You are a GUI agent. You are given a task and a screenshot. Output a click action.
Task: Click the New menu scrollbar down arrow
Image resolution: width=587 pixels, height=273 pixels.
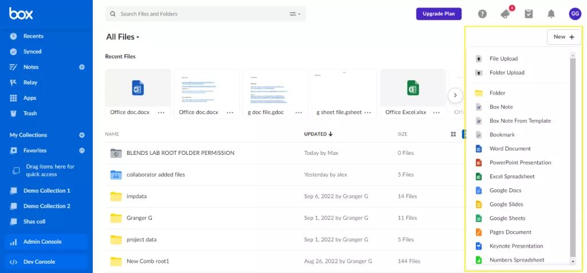click(573, 261)
